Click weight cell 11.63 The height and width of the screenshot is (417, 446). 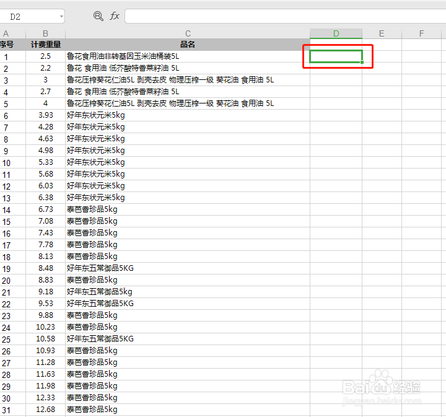45,374
